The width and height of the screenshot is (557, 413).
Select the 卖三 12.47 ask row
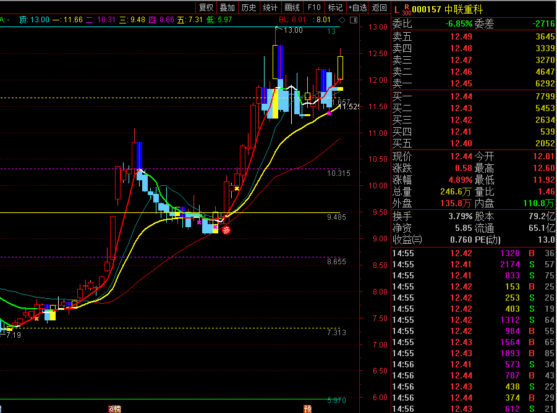click(474, 60)
